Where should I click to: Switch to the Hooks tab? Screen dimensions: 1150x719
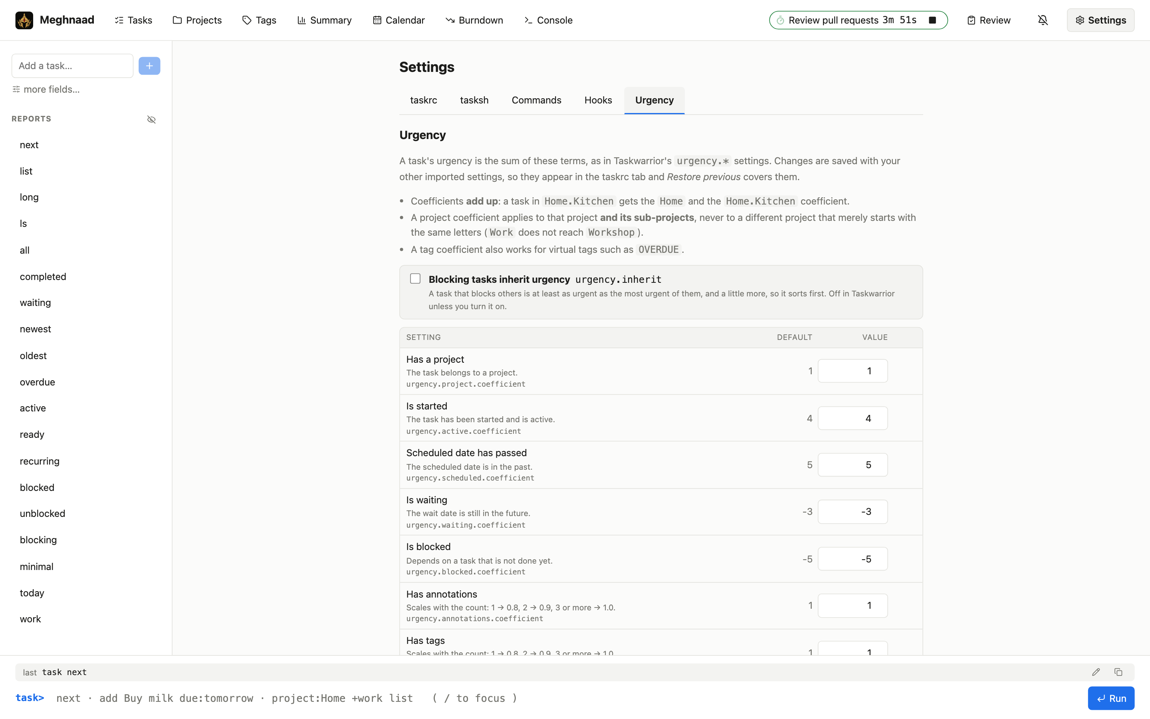[598, 100]
